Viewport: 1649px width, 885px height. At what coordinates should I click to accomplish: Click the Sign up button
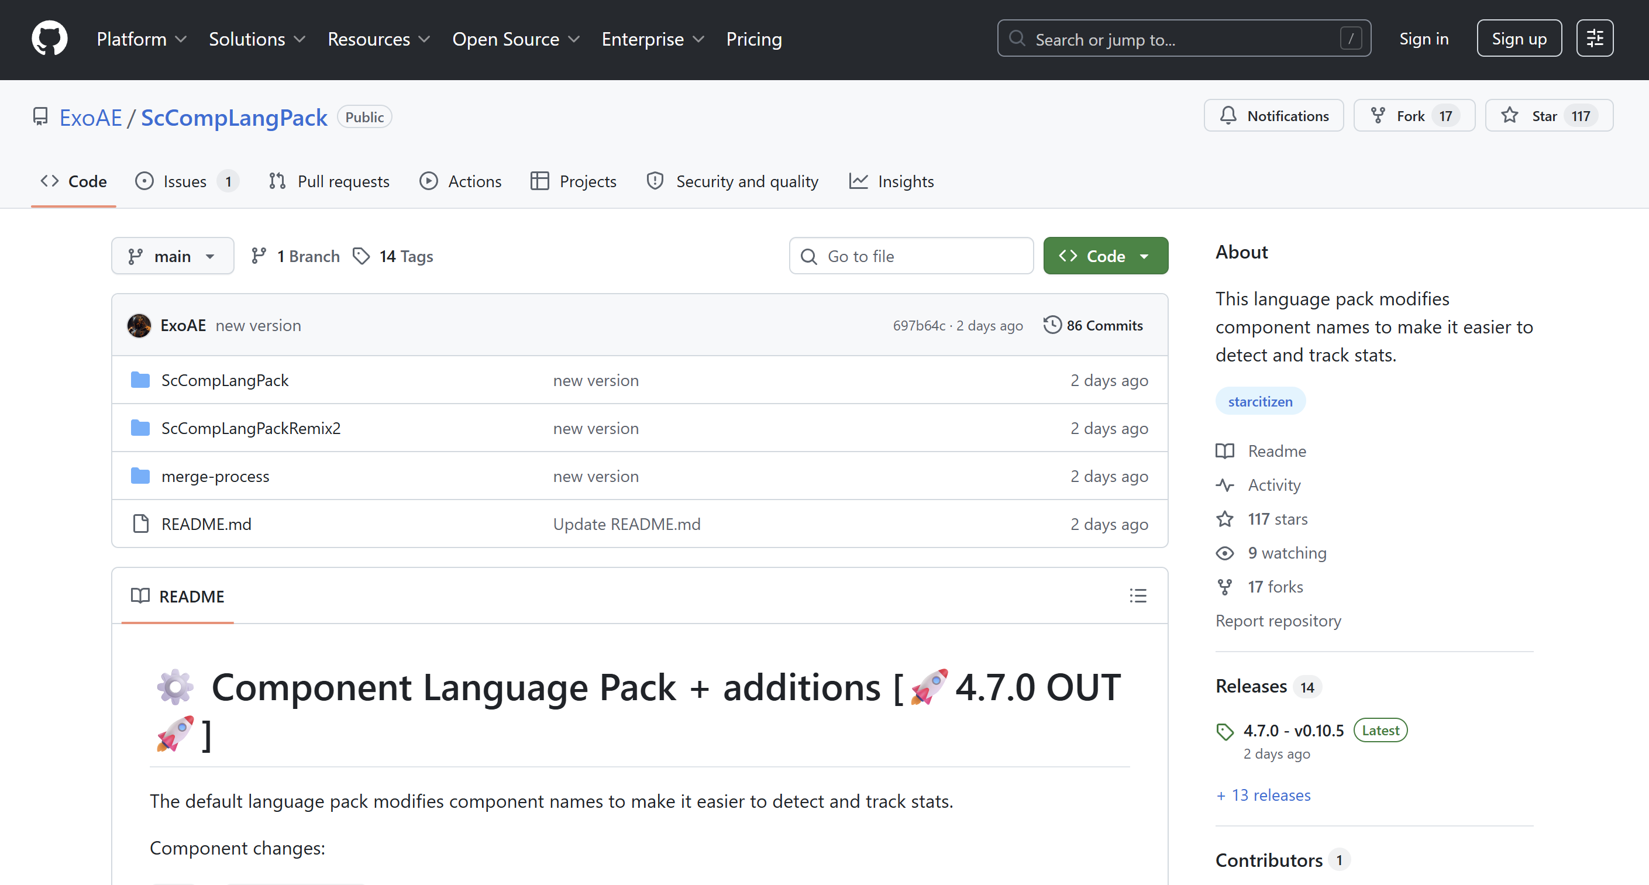point(1519,39)
